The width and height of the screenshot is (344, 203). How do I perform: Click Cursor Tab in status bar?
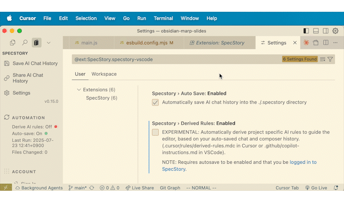(x=287, y=188)
